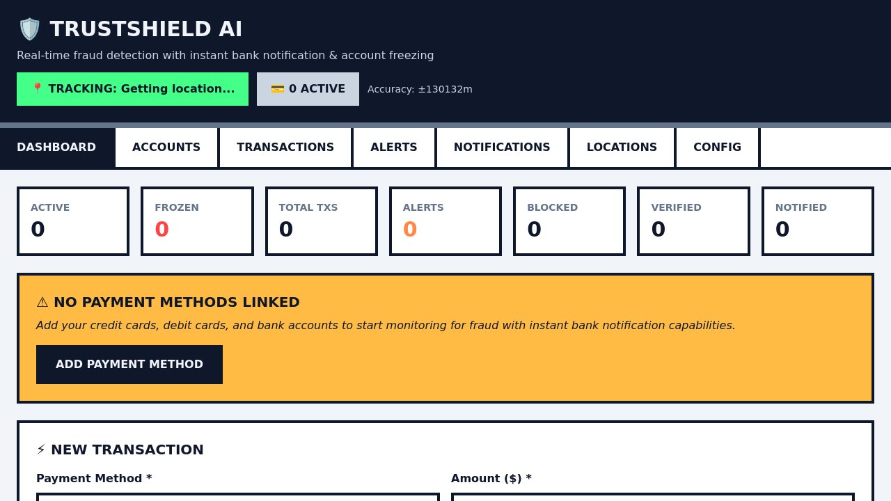Select the Locations tab
Image resolution: width=891 pixels, height=501 pixels.
pyautogui.click(x=622, y=148)
